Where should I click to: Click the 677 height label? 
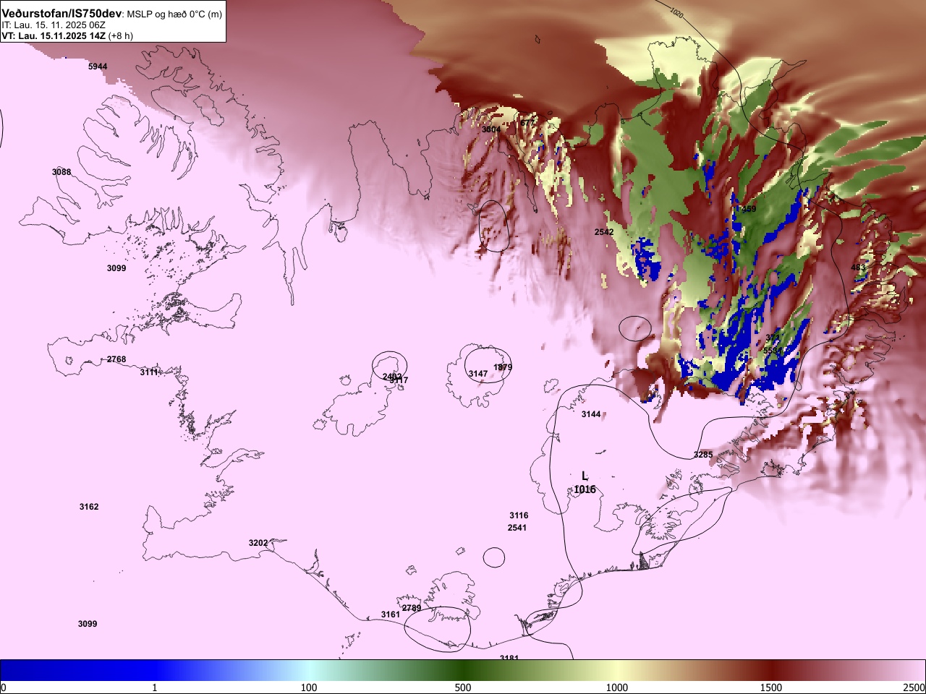527,123
